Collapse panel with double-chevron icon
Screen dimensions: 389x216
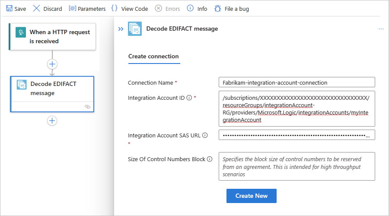(121, 29)
